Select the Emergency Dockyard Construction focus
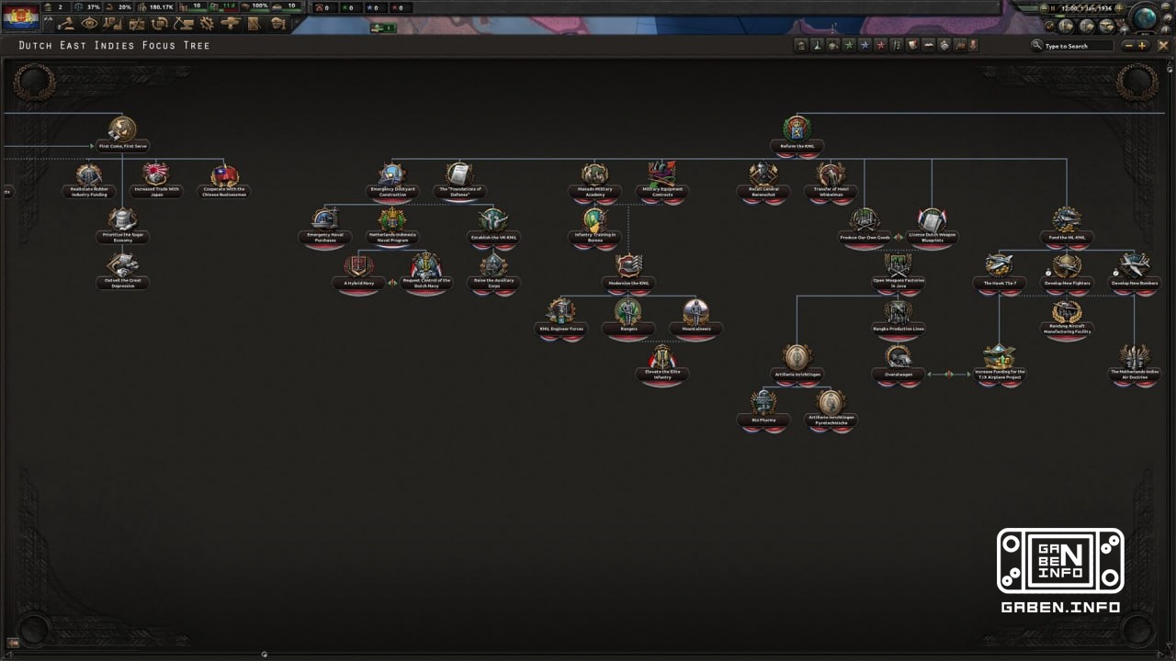 [x=392, y=181]
